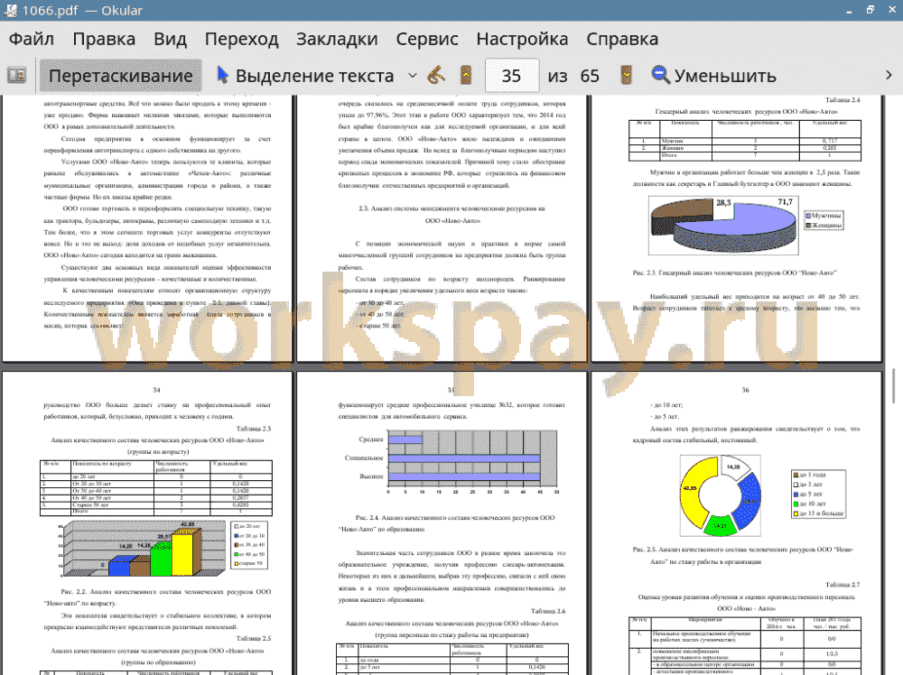The height and width of the screenshot is (675, 903).
Task: Restore the Okular window size
Action: tap(870, 10)
